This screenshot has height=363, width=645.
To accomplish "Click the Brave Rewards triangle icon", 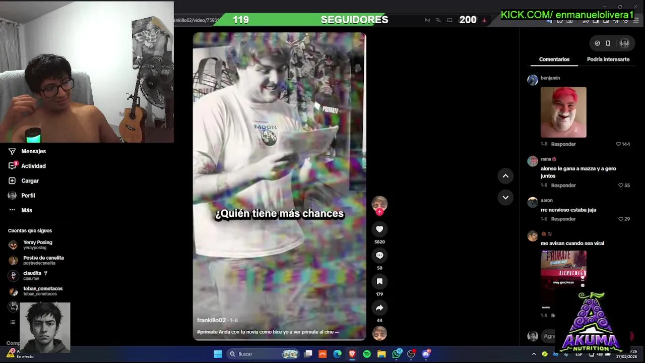I will (x=484, y=20).
